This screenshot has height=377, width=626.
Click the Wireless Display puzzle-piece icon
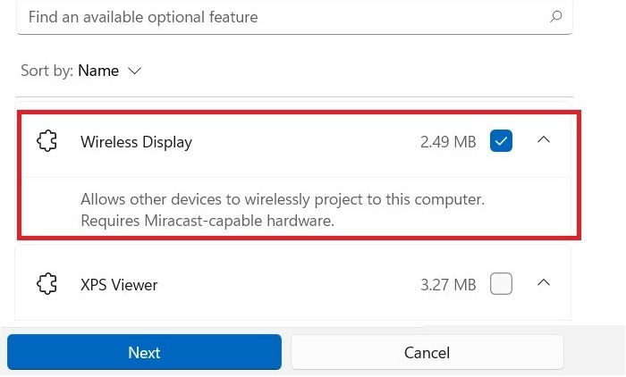click(47, 141)
